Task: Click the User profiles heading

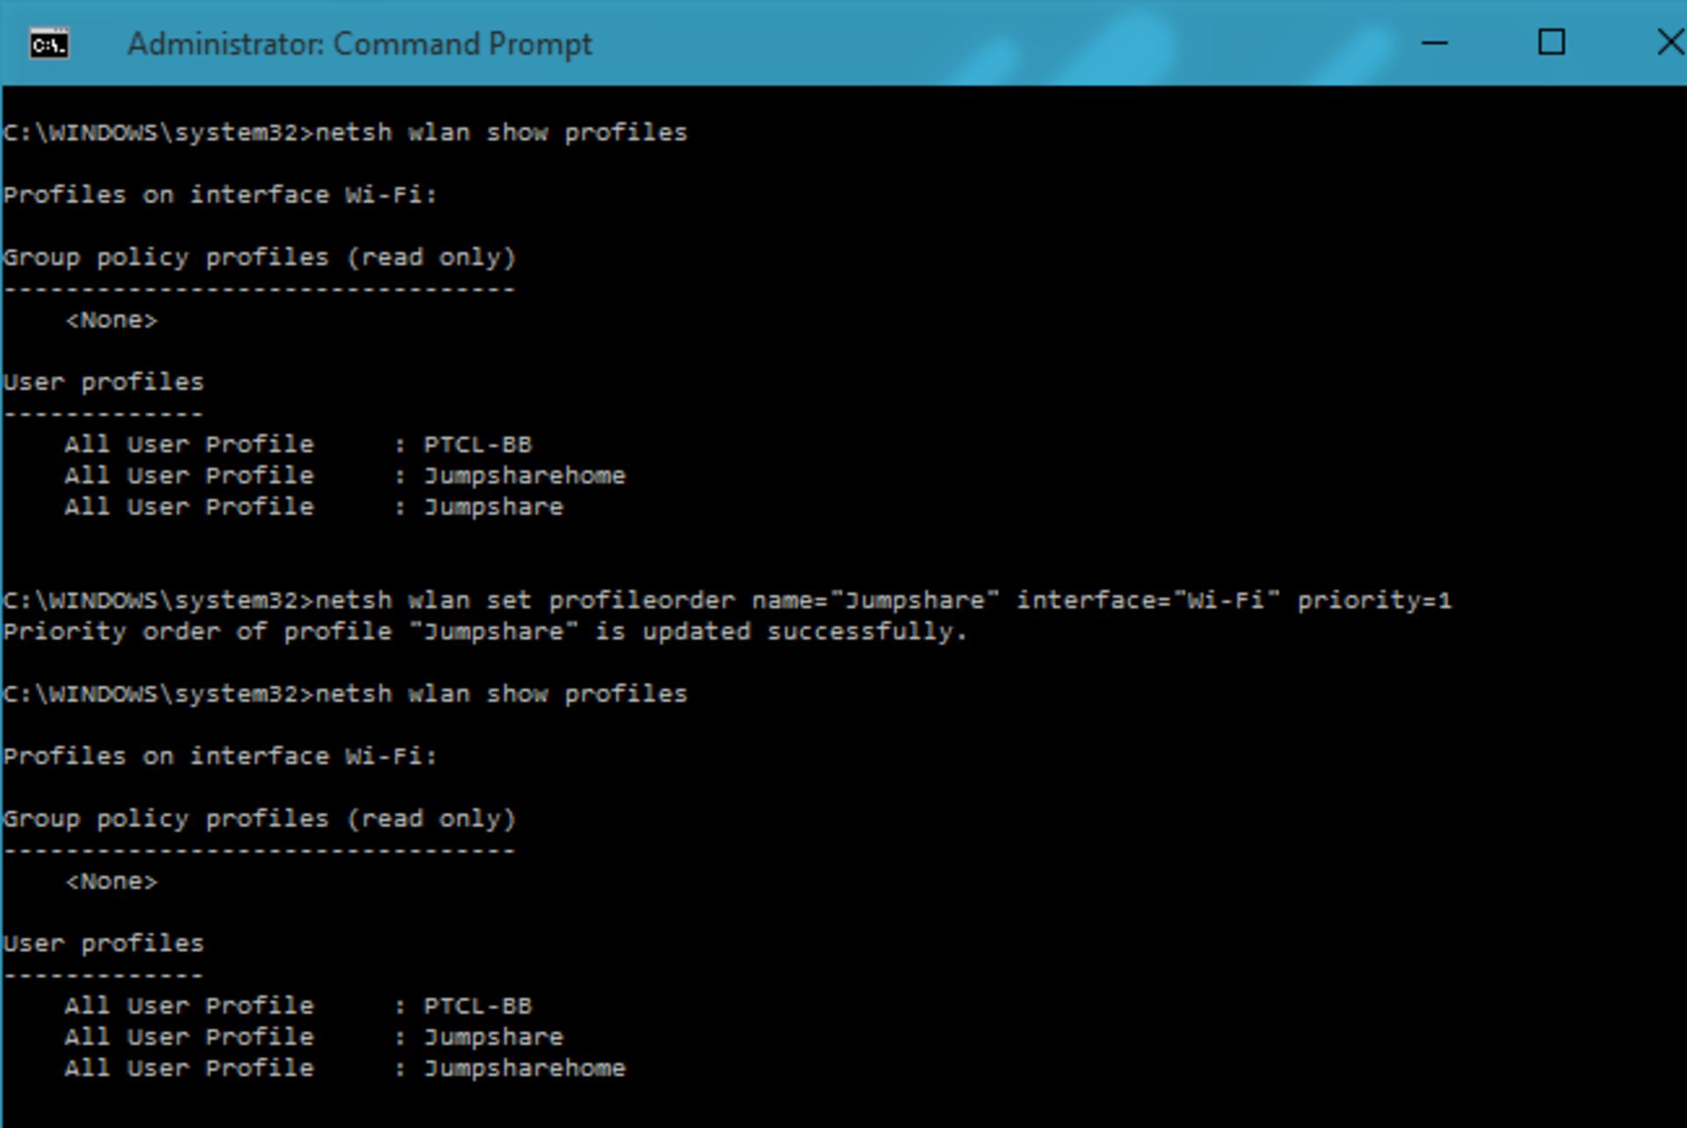Action: click(103, 381)
